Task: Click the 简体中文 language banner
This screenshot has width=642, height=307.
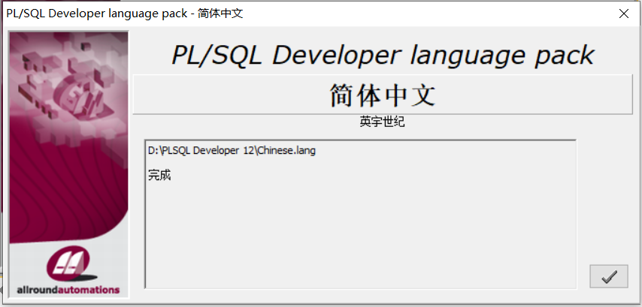Action: pos(383,95)
